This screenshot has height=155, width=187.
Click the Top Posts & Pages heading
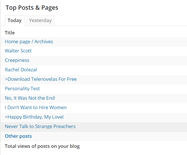pos(32,8)
